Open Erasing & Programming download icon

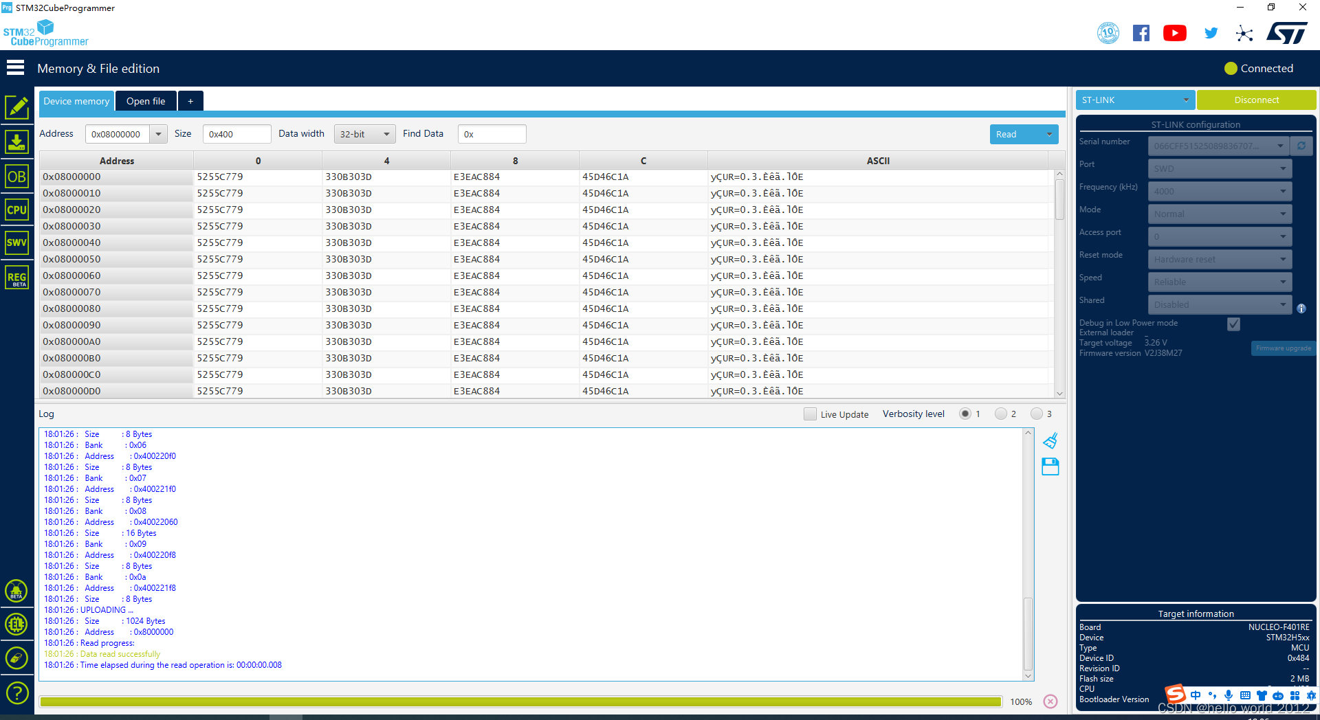tap(16, 142)
